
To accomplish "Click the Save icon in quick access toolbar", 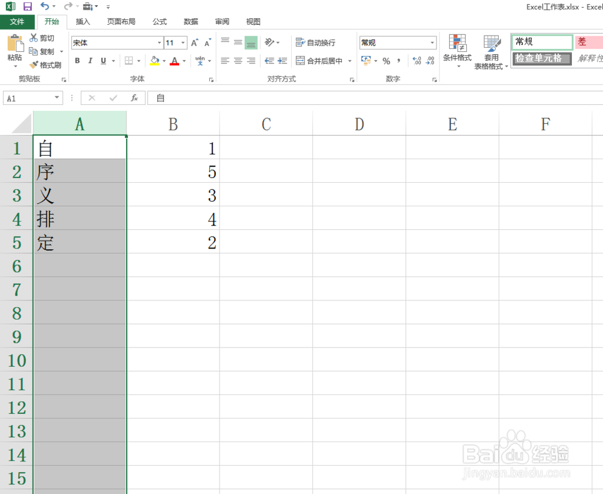I will pyautogui.click(x=28, y=7).
